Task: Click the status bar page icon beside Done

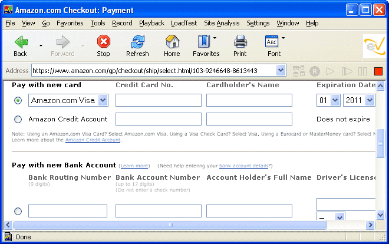Action: point(8,237)
